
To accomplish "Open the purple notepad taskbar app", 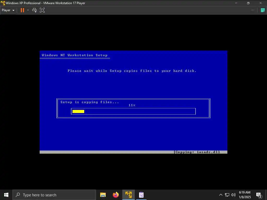I will (x=141, y=195).
